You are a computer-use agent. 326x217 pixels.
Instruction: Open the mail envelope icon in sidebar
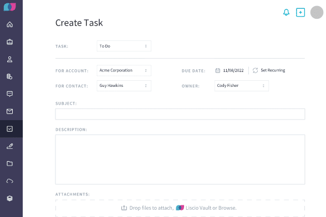coord(9,111)
